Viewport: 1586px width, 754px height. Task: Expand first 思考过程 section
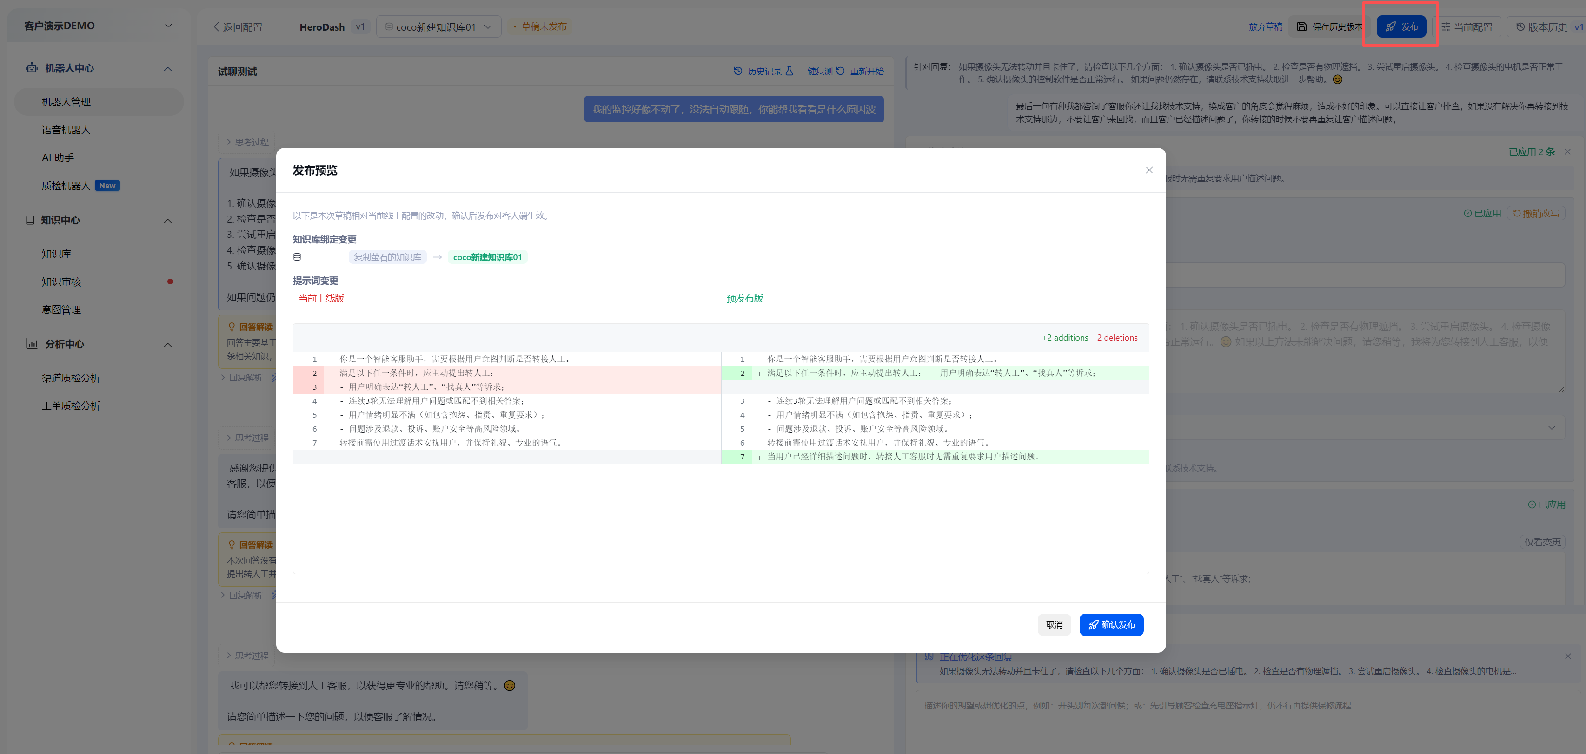247,142
